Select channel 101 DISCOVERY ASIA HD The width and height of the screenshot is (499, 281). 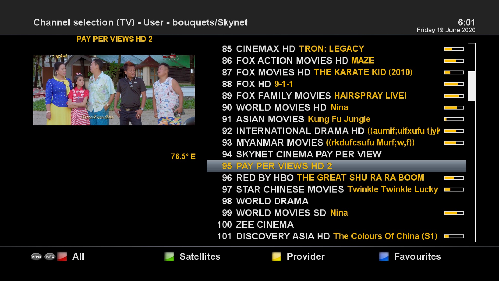[x=336, y=236]
